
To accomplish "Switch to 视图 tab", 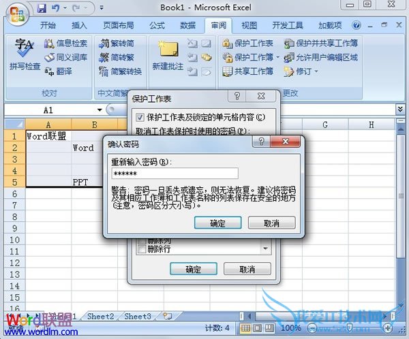I will (x=249, y=26).
